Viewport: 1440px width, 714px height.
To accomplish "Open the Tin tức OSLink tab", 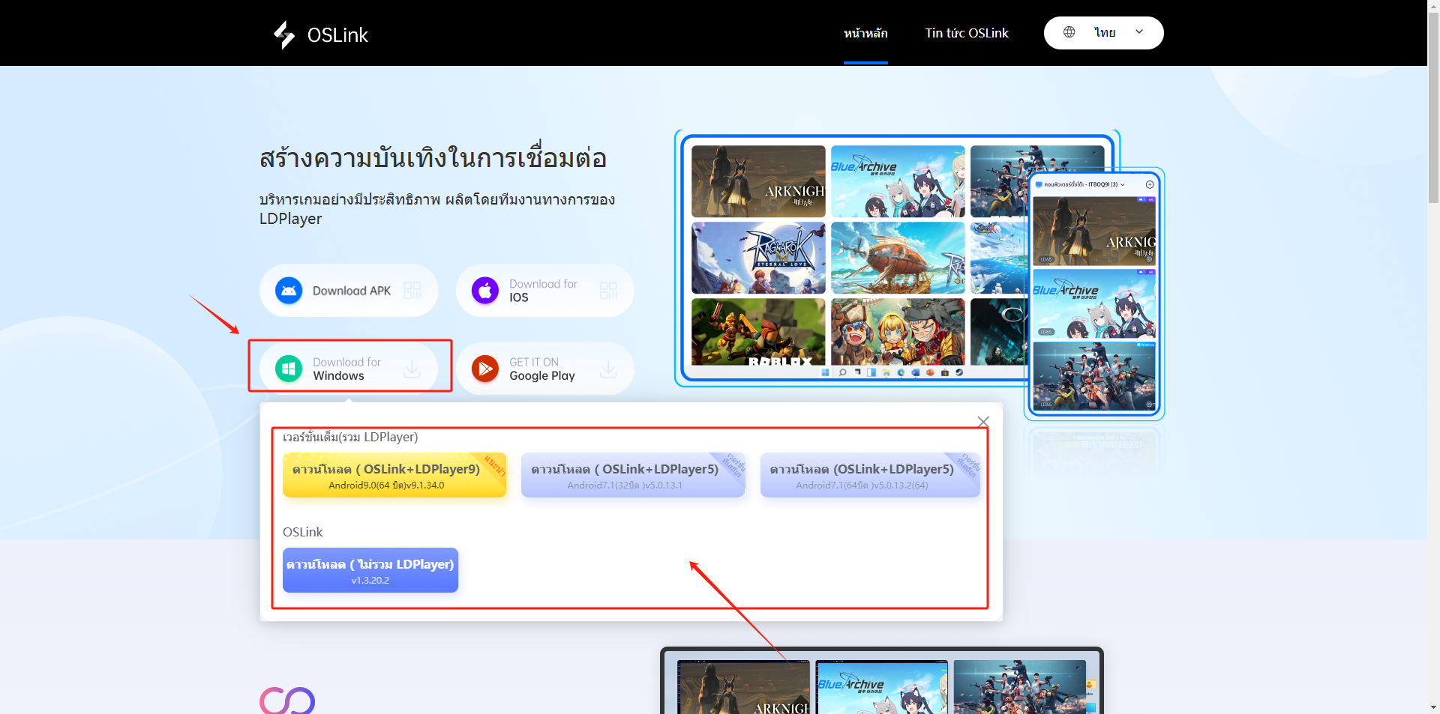I will tap(966, 33).
